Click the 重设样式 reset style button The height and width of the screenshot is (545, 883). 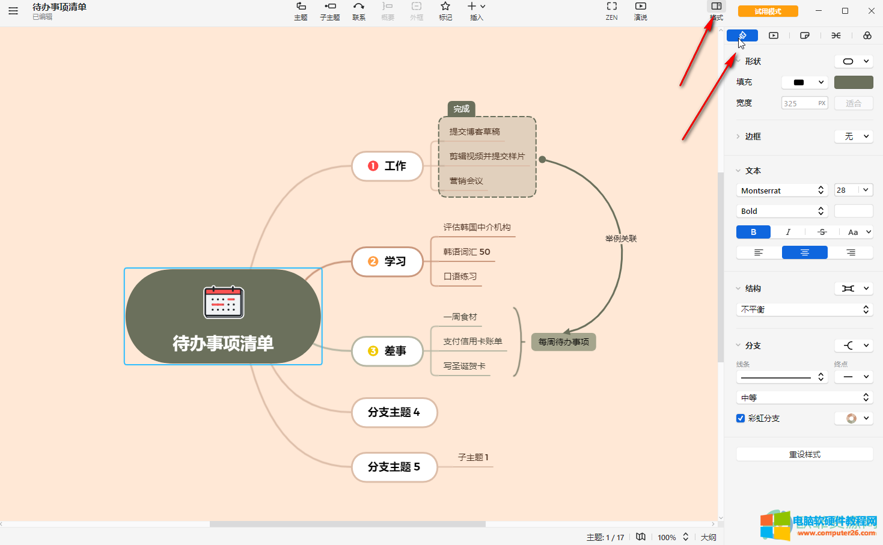(805, 454)
